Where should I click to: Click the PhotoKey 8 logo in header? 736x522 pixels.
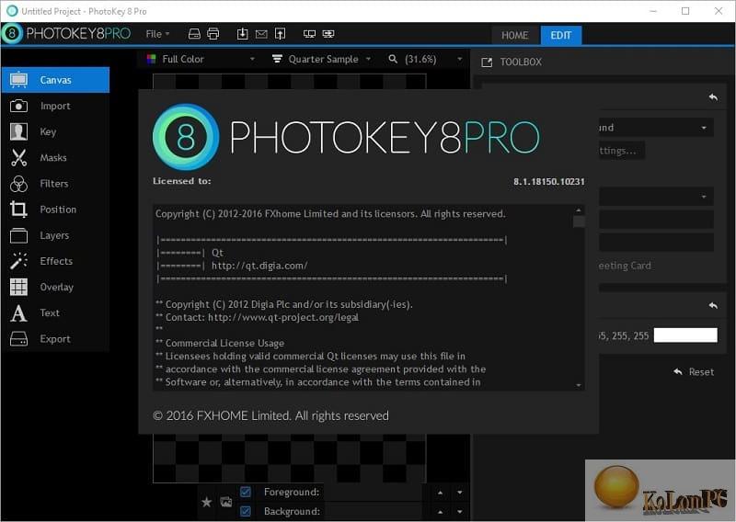pos(12,34)
